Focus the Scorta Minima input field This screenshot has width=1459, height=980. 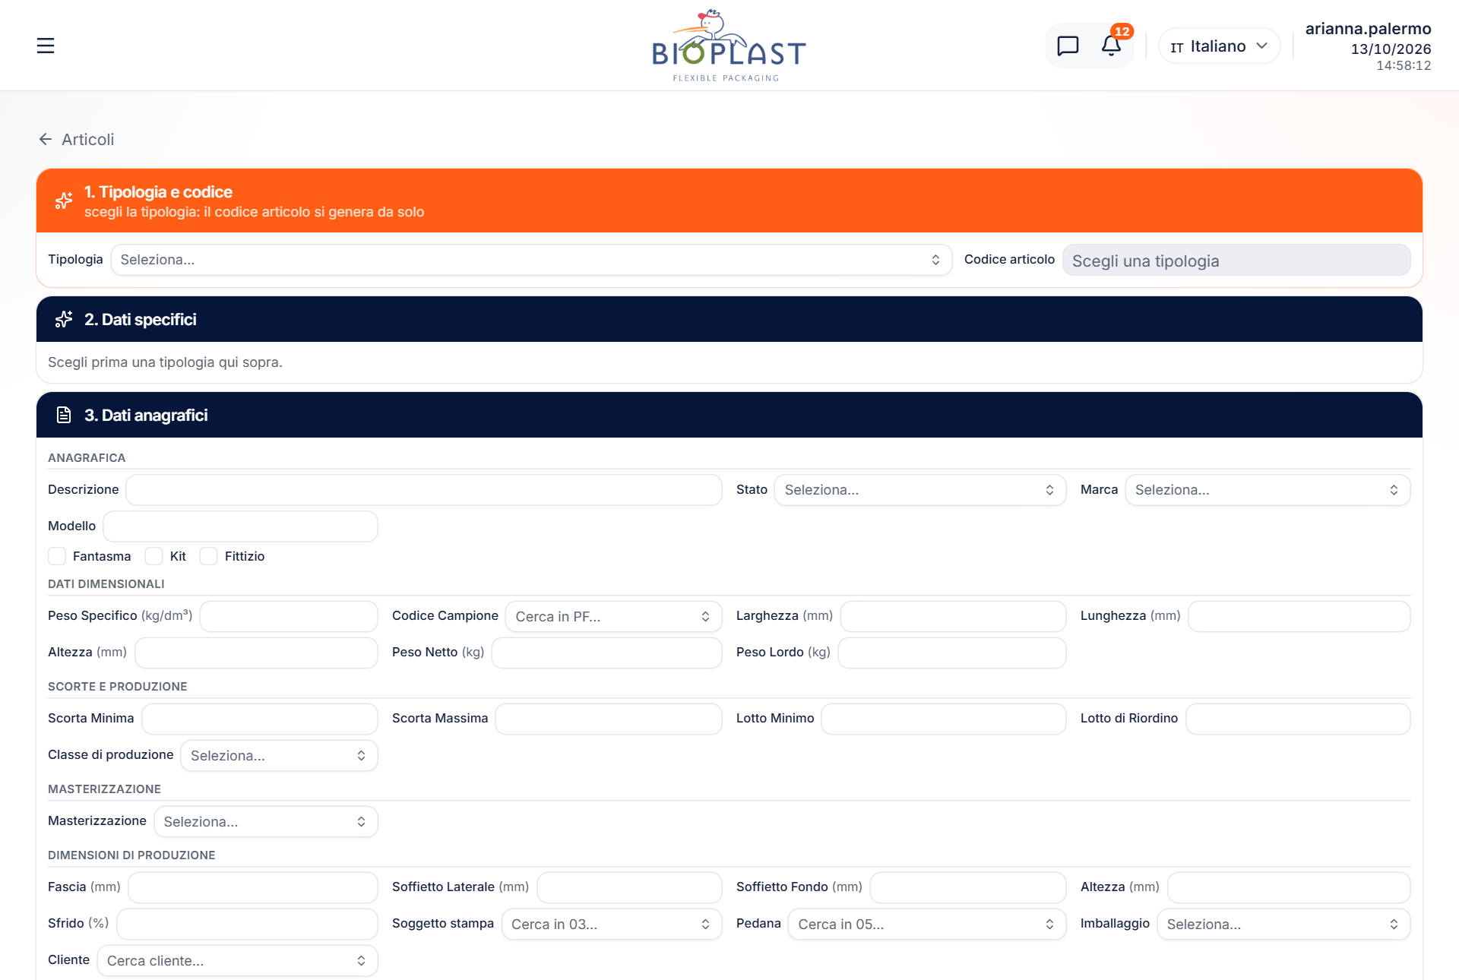[260, 719]
